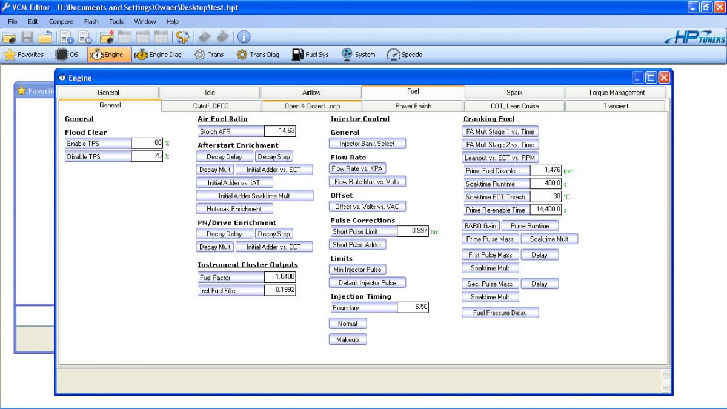
Task: Open FA Mult Stage 1 vs. Time
Action: click(500, 131)
